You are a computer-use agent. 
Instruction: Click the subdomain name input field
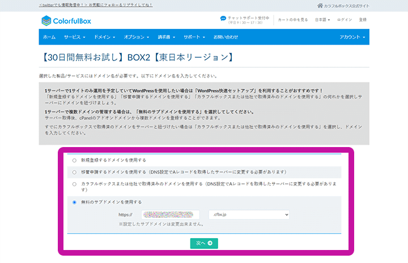(x=171, y=214)
